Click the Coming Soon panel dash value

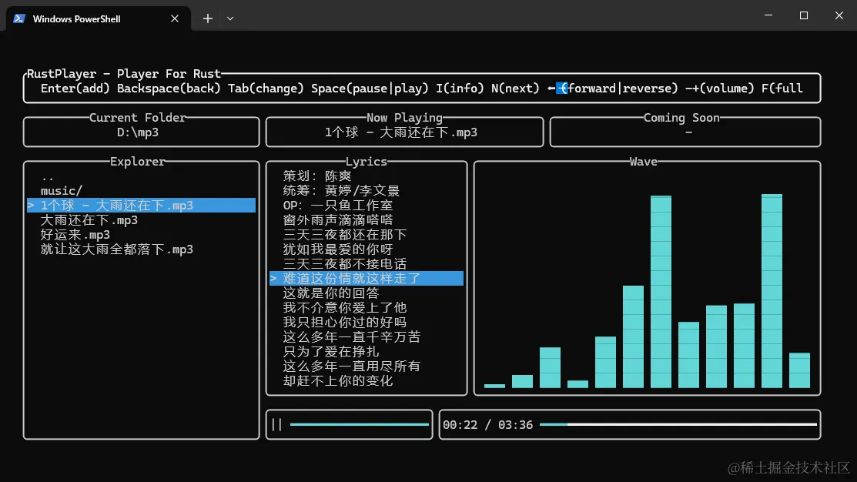(688, 132)
